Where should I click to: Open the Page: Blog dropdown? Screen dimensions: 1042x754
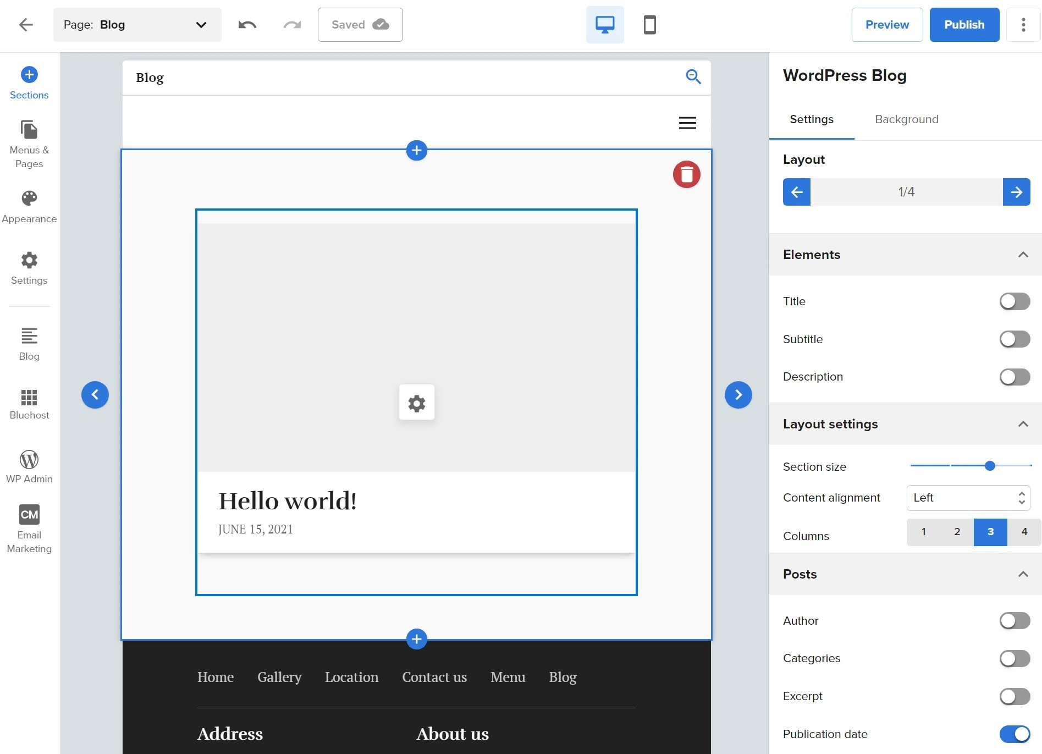click(137, 25)
